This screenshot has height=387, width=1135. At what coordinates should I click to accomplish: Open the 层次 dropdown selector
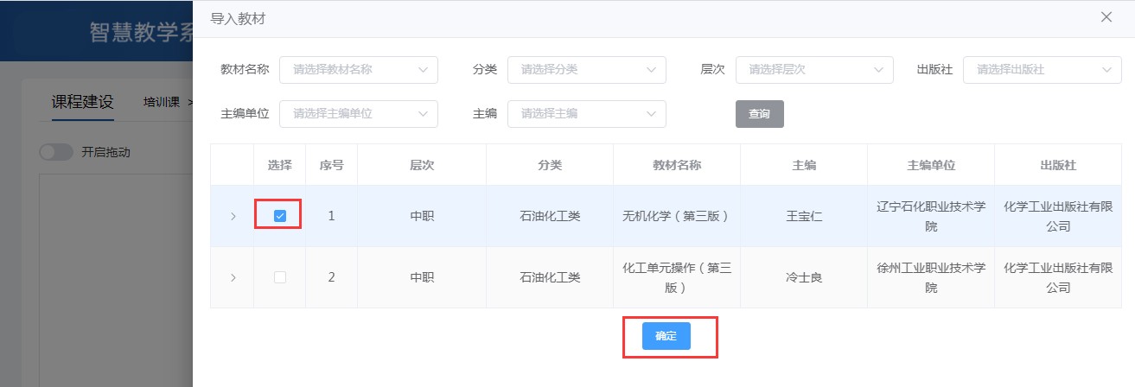pyautogui.click(x=813, y=70)
